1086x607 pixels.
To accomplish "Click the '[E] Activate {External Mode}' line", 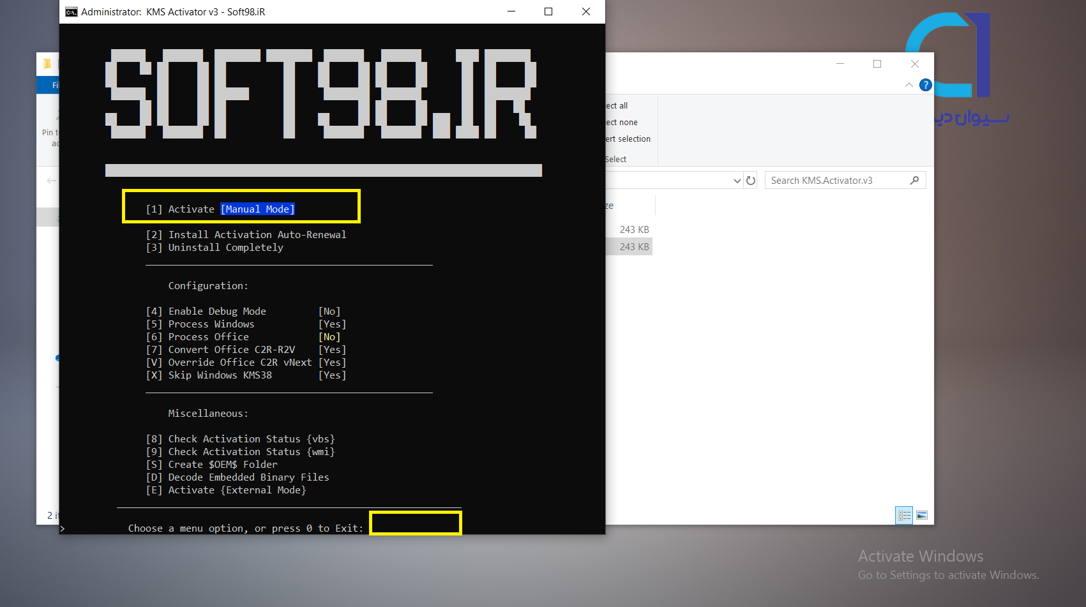I will click(226, 490).
